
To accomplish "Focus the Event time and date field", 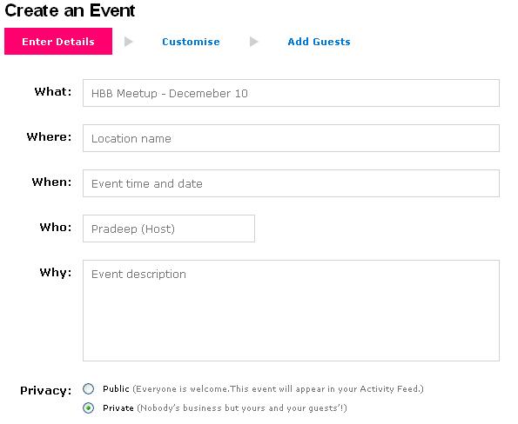I will (x=291, y=183).
